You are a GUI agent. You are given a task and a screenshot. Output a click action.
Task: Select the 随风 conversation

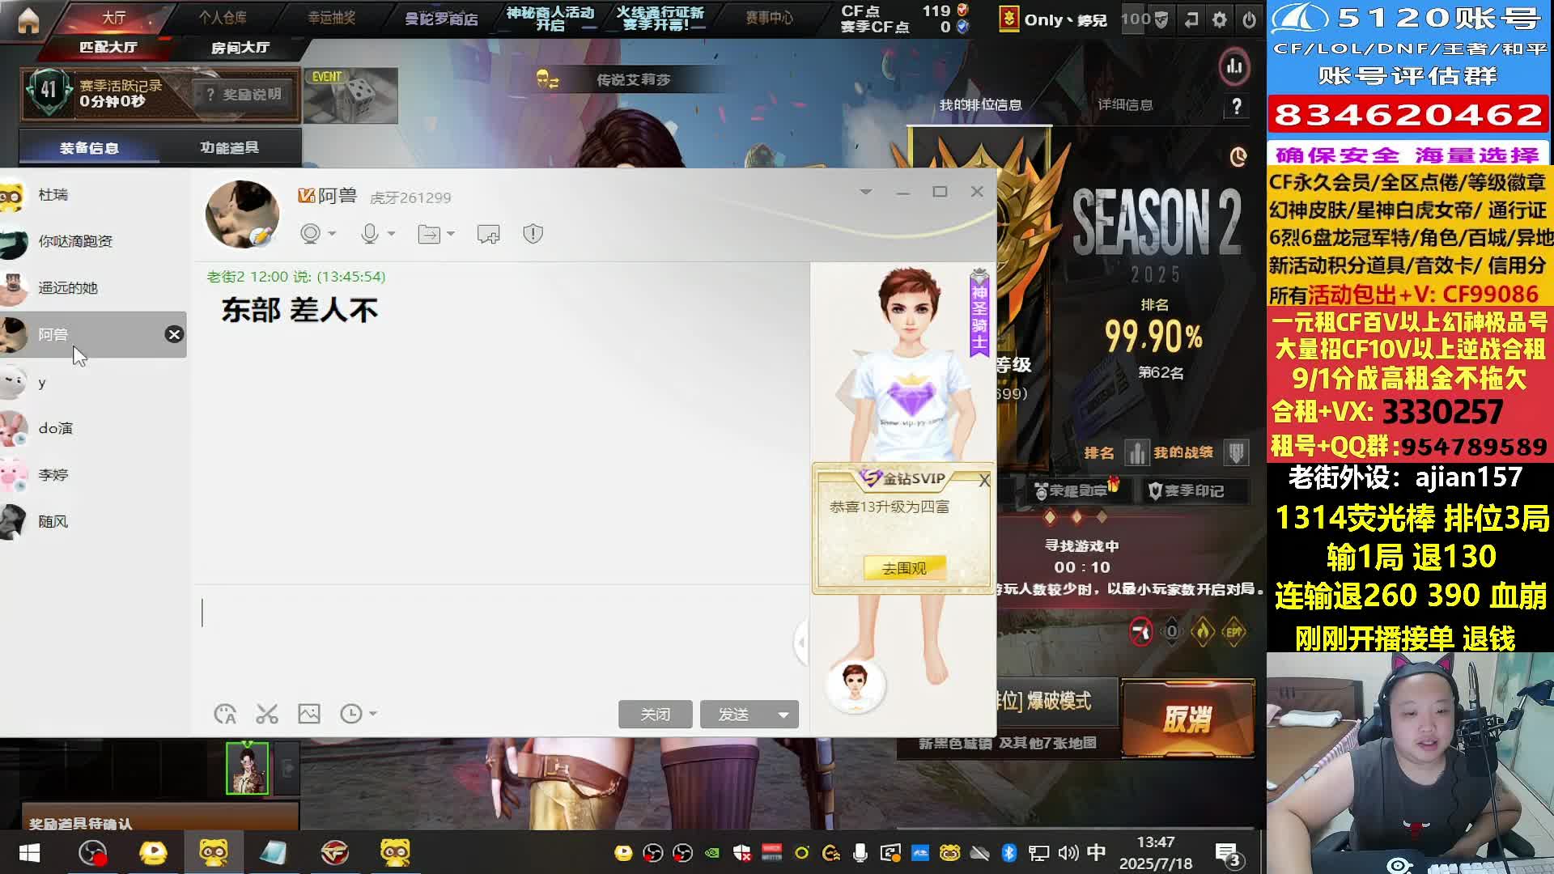[x=93, y=521]
